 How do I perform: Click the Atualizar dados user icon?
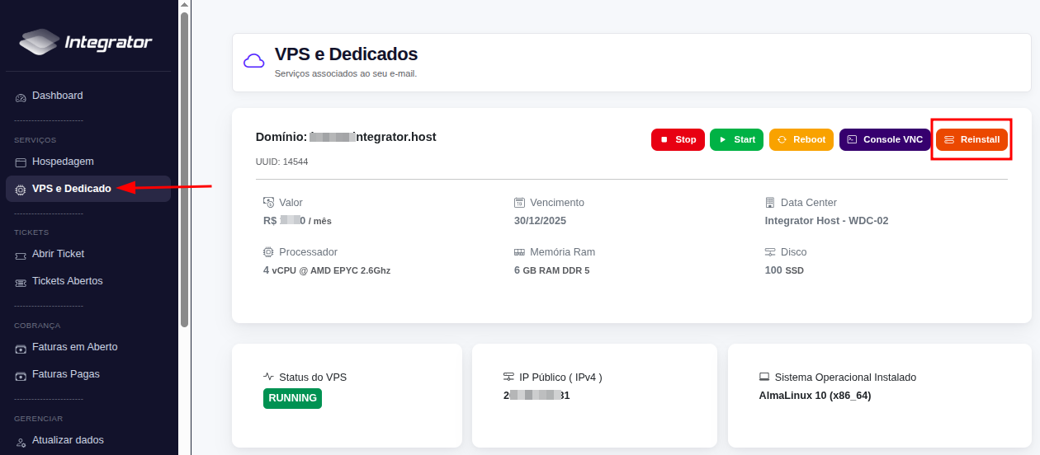21,441
